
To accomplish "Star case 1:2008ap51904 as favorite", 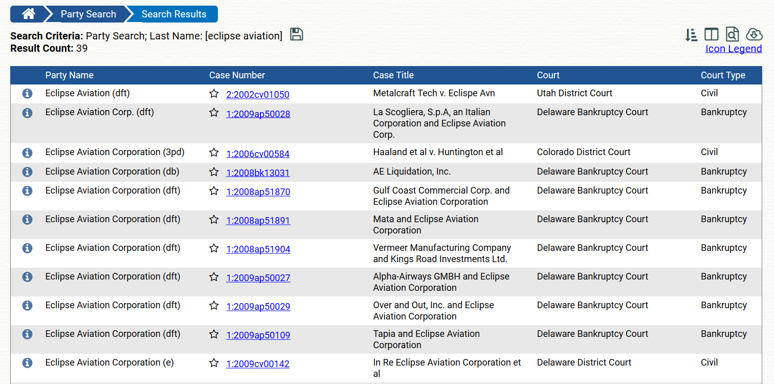I will click(214, 248).
